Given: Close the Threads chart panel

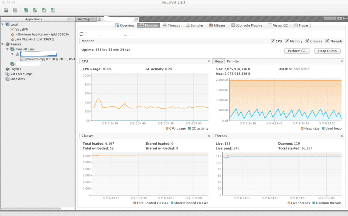Looking at the screenshot, I should coord(342,136).
